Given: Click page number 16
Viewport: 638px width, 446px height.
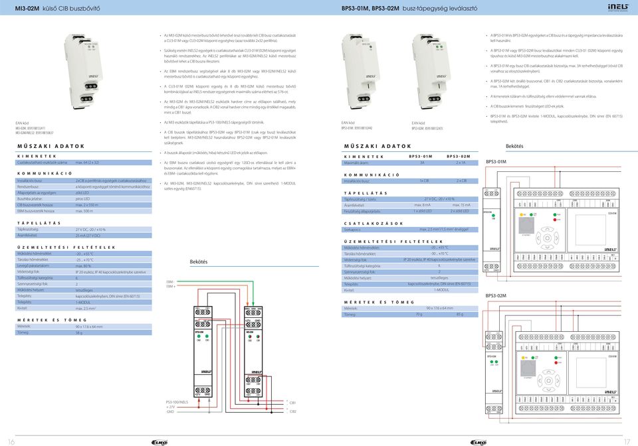Looking at the screenshot, I should [x=11, y=442].
